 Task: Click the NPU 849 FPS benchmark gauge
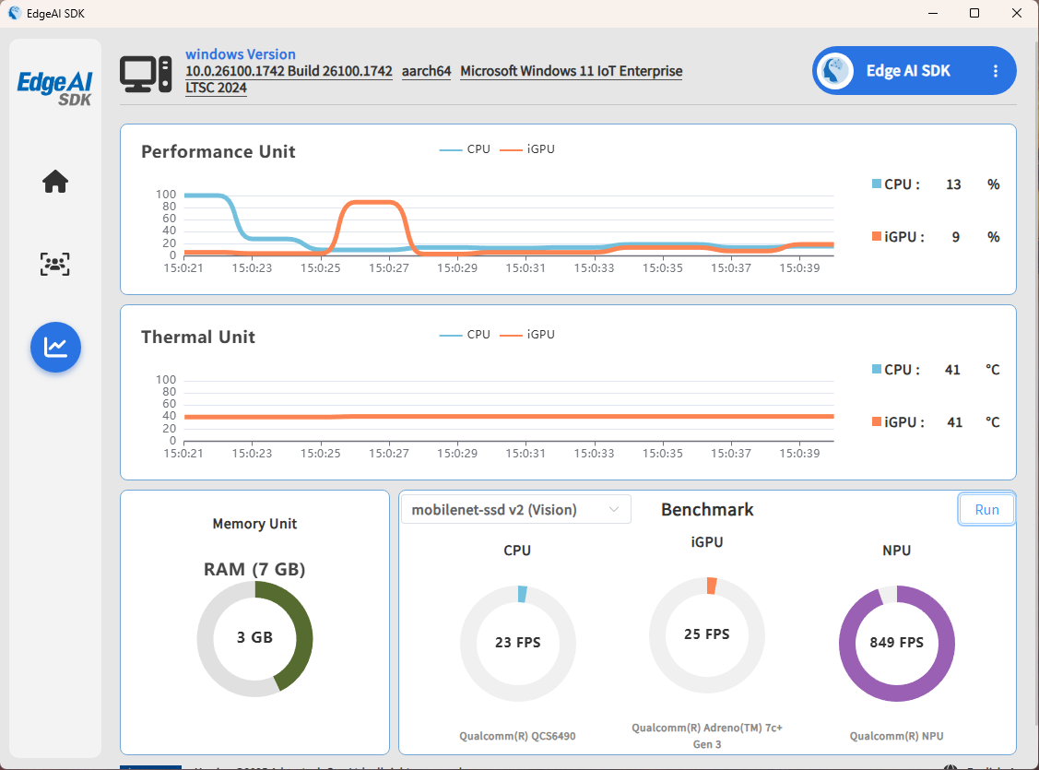896,643
